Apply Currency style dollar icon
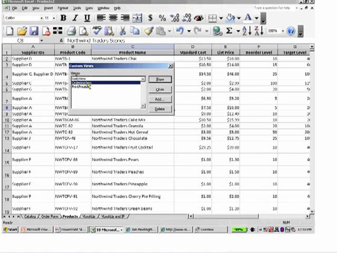The width and height of the screenshot is (337, 253). pyautogui.click(x=151, y=18)
